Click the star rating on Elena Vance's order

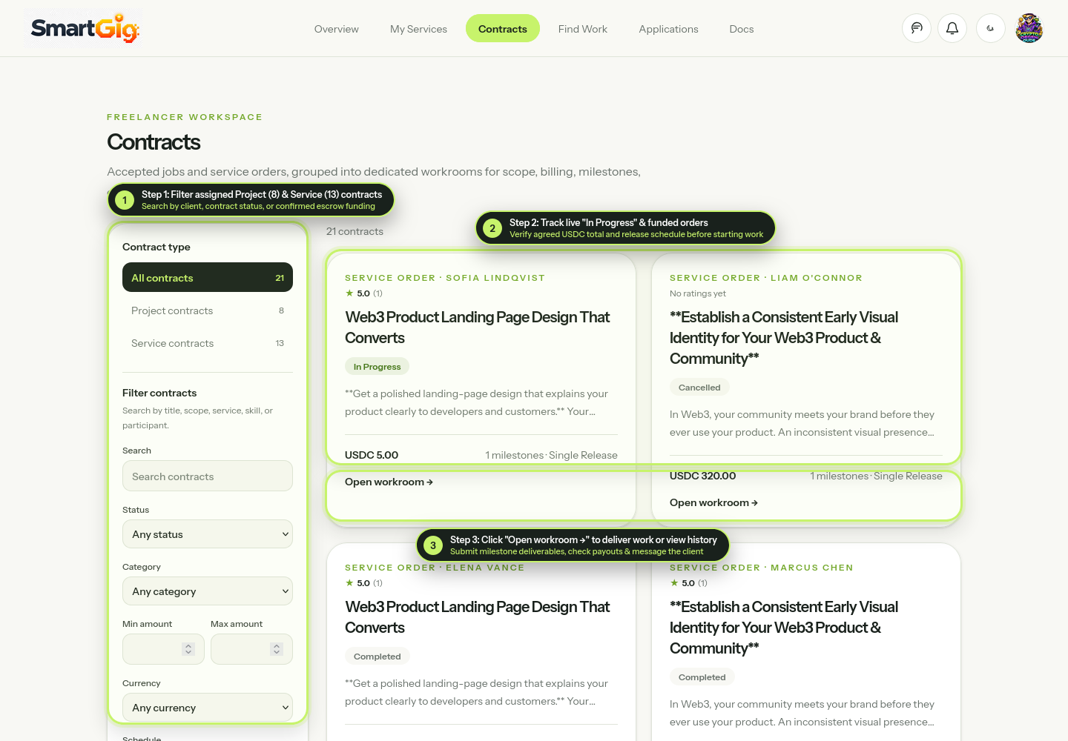pos(364,583)
